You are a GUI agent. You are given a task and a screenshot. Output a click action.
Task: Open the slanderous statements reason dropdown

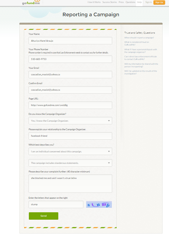click(x=70, y=163)
